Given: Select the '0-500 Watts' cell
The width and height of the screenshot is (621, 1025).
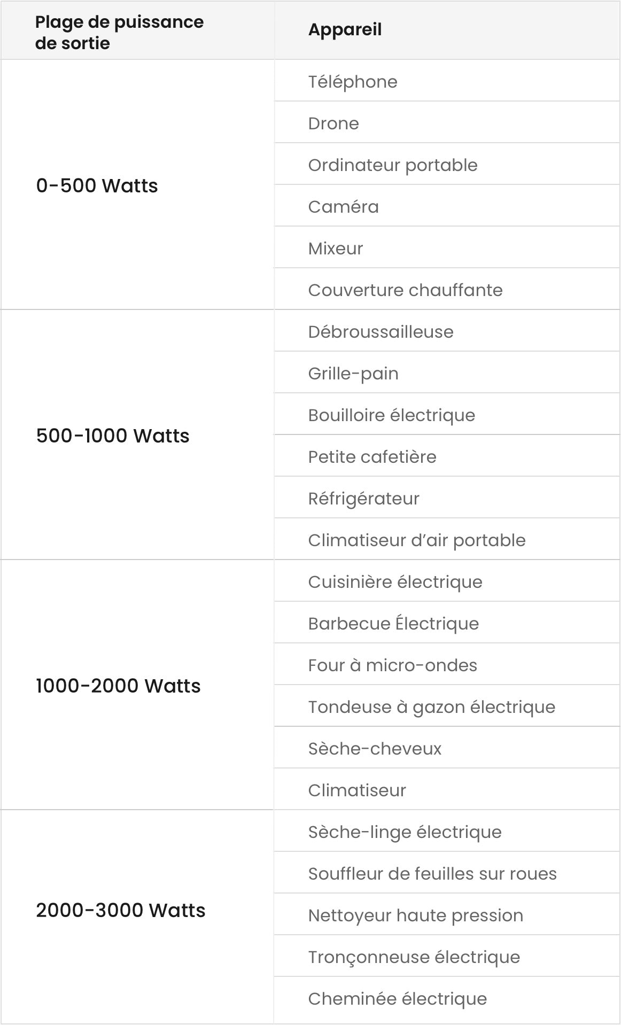Looking at the screenshot, I should (97, 186).
